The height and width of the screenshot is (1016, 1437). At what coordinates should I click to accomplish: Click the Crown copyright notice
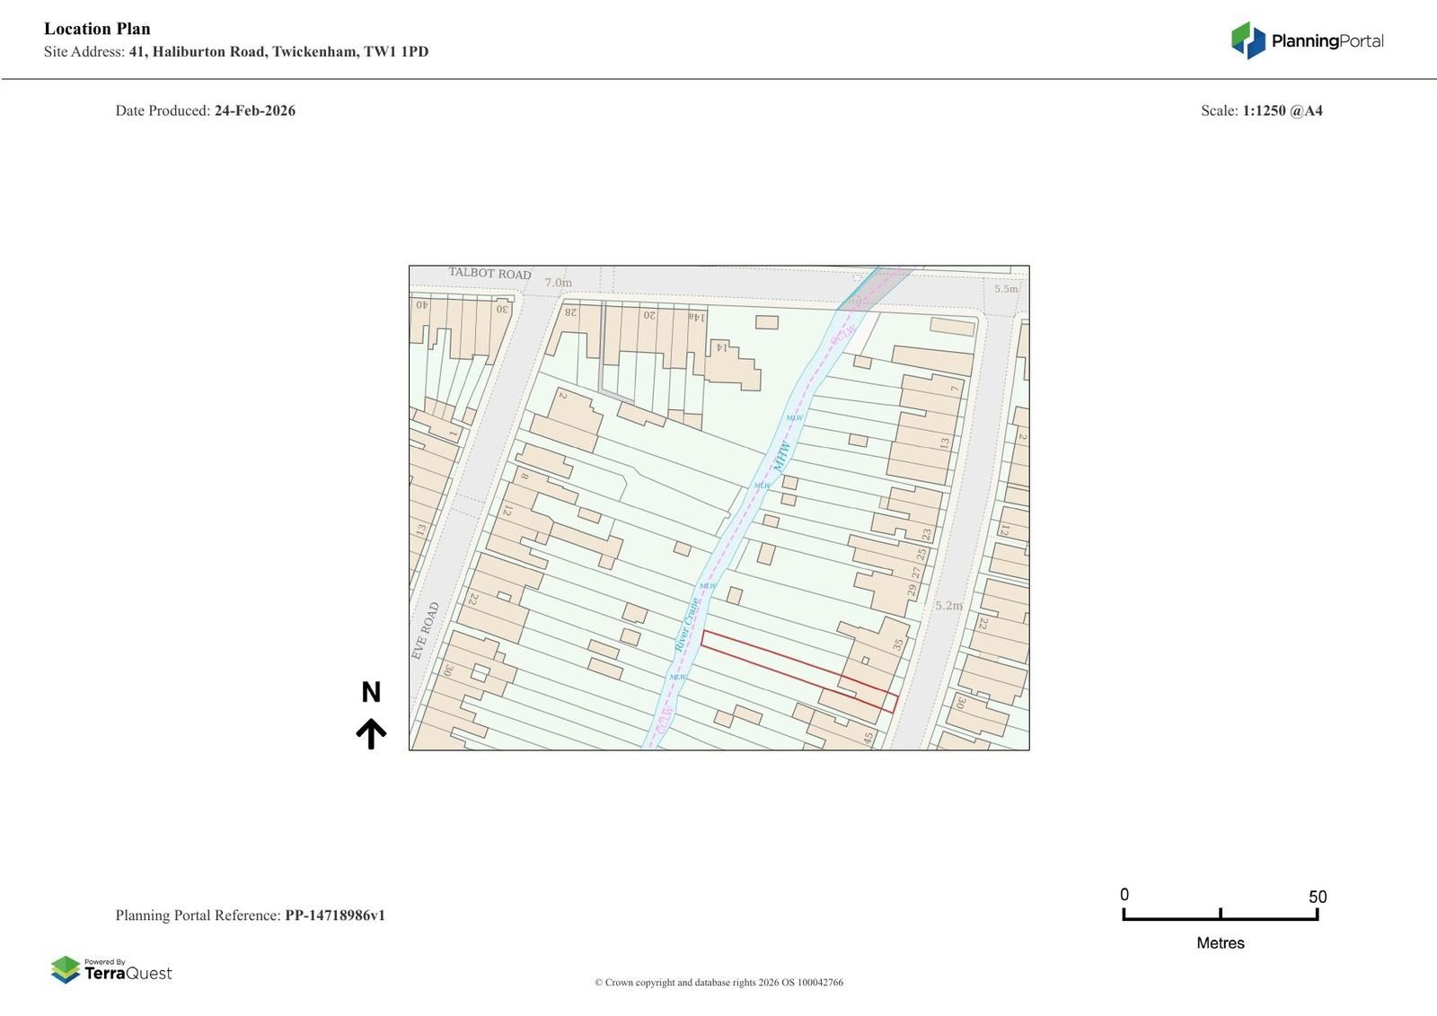coord(718,983)
